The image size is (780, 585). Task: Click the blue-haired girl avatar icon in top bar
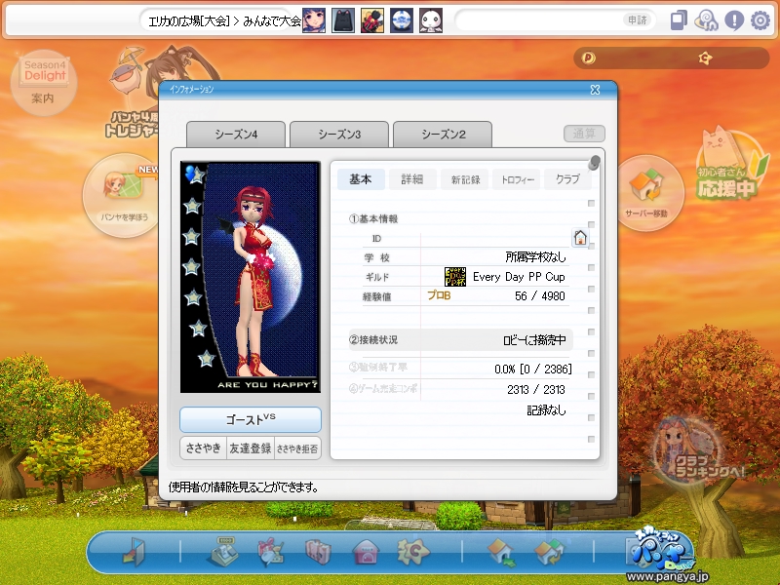click(x=314, y=20)
